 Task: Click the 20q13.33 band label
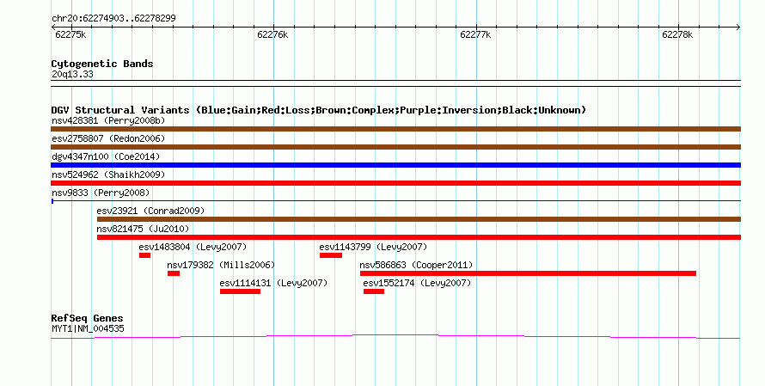pyautogui.click(x=72, y=74)
